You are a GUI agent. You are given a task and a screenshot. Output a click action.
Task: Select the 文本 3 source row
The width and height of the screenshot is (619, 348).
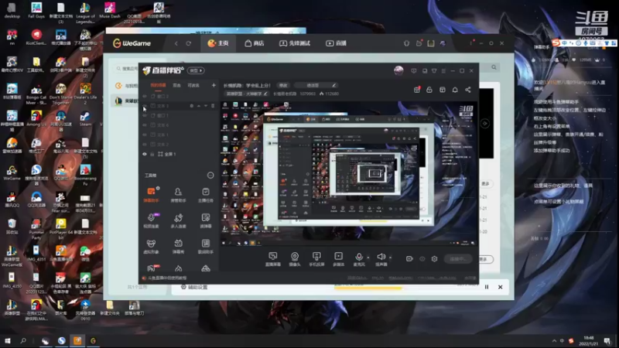coord(179,106)
